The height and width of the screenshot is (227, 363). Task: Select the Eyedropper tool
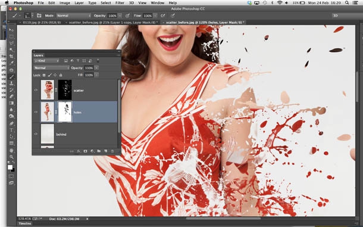[x=11, y=63]
